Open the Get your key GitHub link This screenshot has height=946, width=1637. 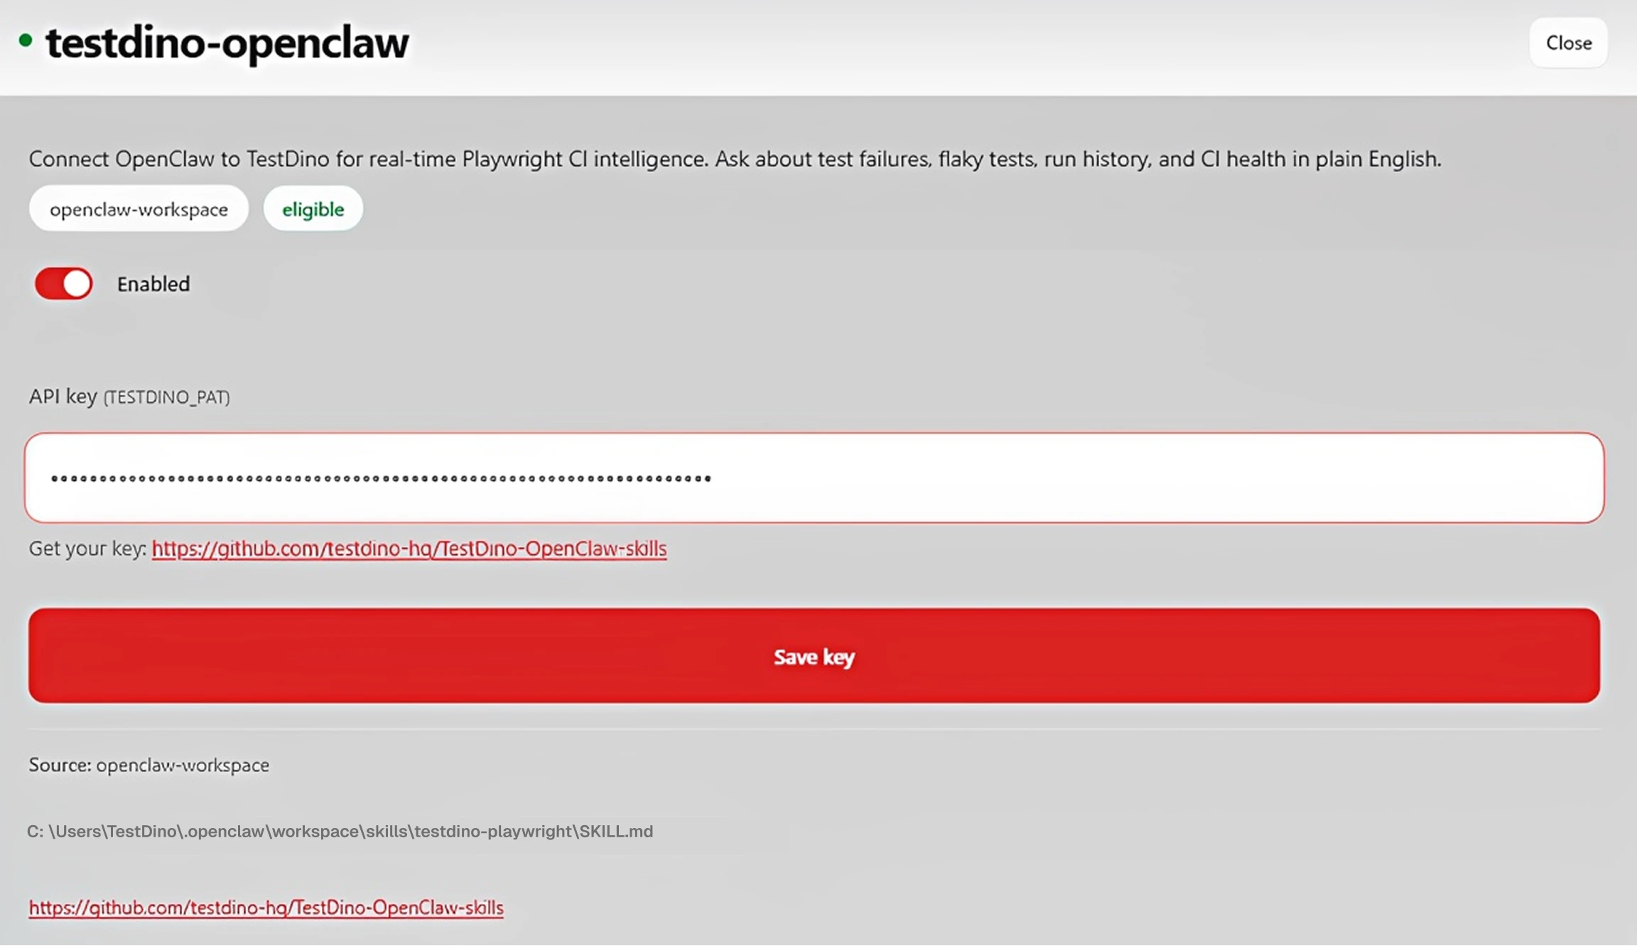[x=409, y=549]
